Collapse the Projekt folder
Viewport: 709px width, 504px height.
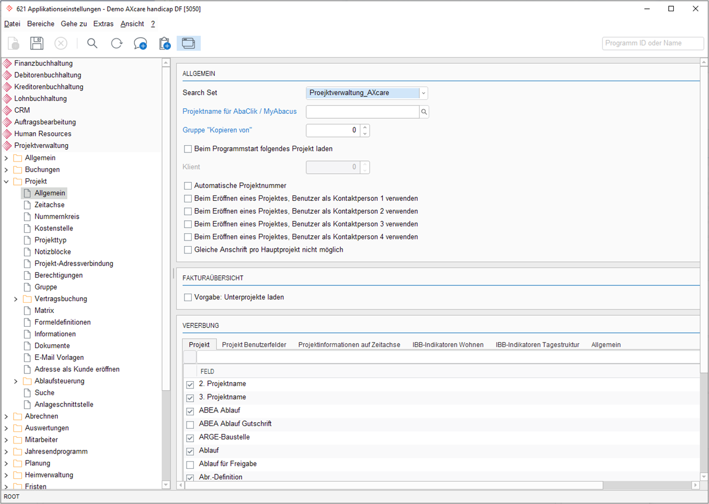coord(6,182)
